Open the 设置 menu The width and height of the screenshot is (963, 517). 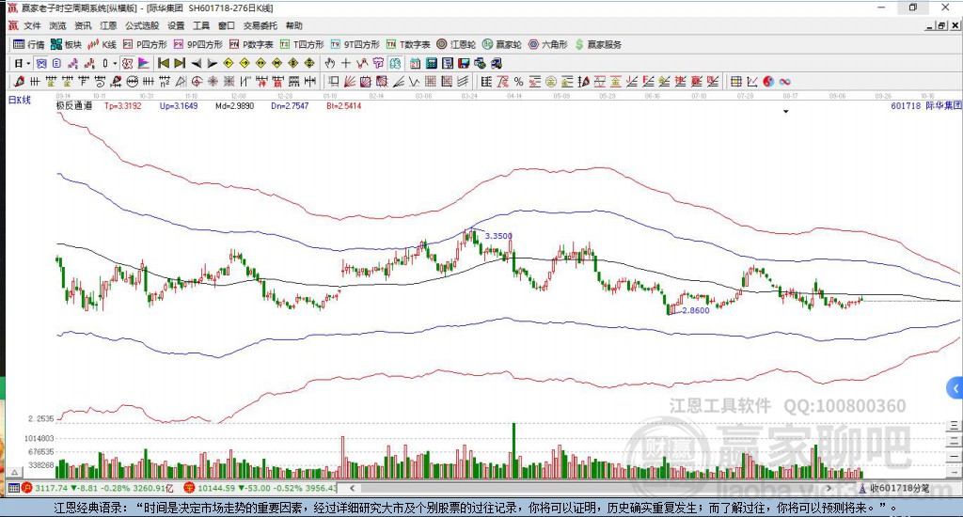click(176, 25)
